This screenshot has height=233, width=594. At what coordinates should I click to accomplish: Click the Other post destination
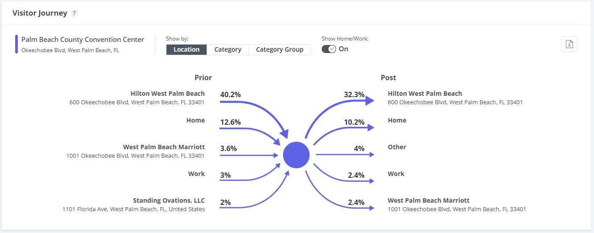[397, 147]
